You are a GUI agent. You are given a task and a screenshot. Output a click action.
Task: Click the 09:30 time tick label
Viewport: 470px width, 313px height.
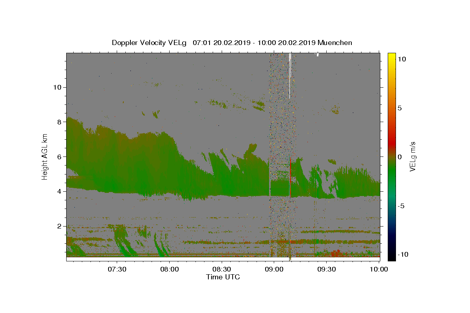click(x=327, y=269)
